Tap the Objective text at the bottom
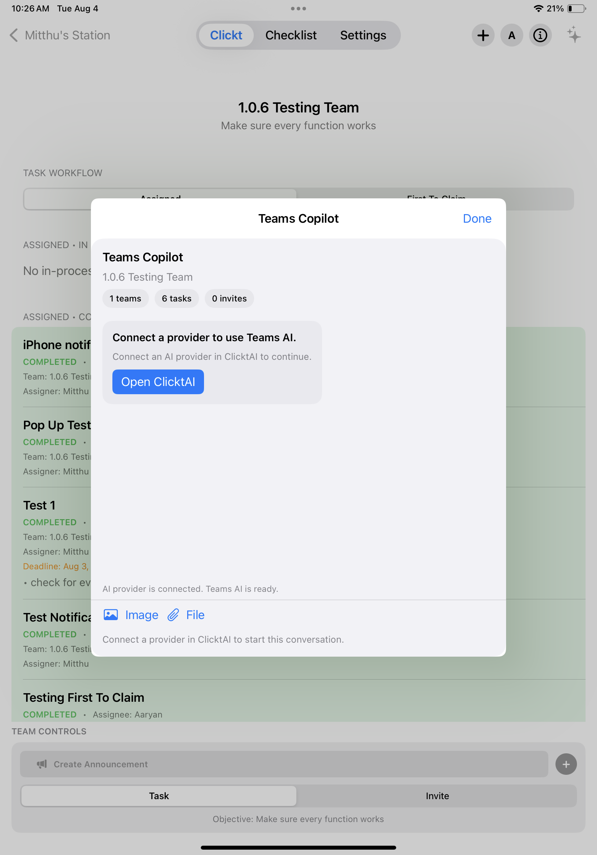The image size is (597, 855). [298, 819]
